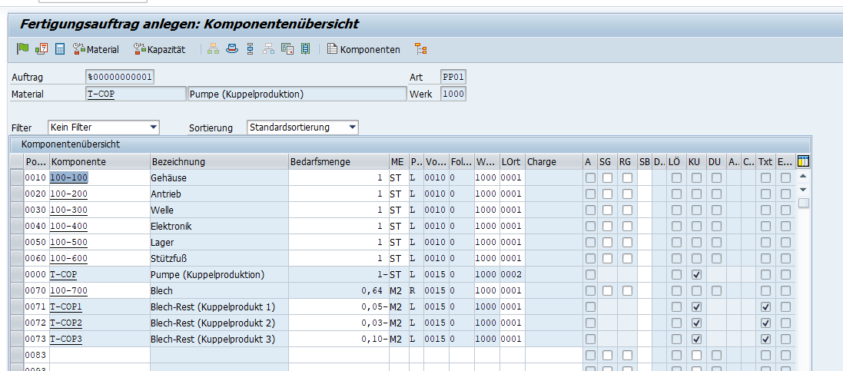Screen dimensions: 843x371
Task: Expand the Sortierung dropdown
Action: [x=352, y=128]
